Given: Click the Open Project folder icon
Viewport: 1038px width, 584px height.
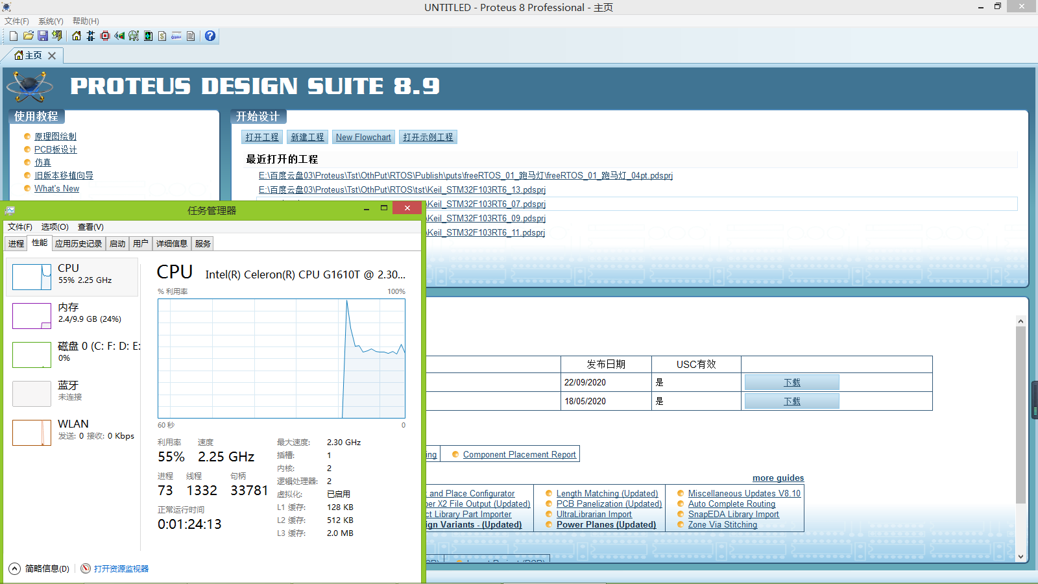Looking at the screenshot, I should (x=28, y=36).
